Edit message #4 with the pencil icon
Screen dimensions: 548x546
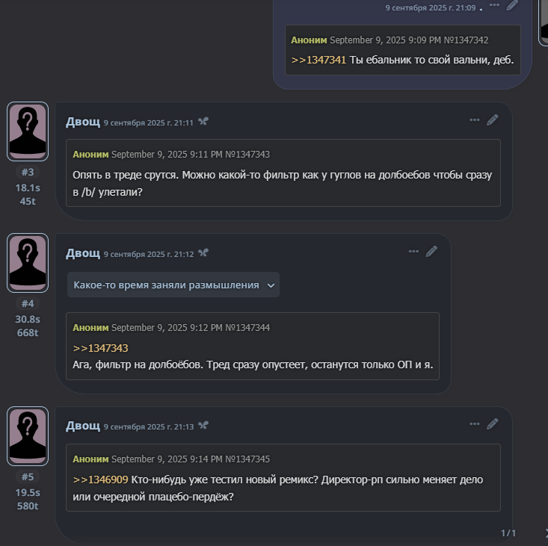431,252
